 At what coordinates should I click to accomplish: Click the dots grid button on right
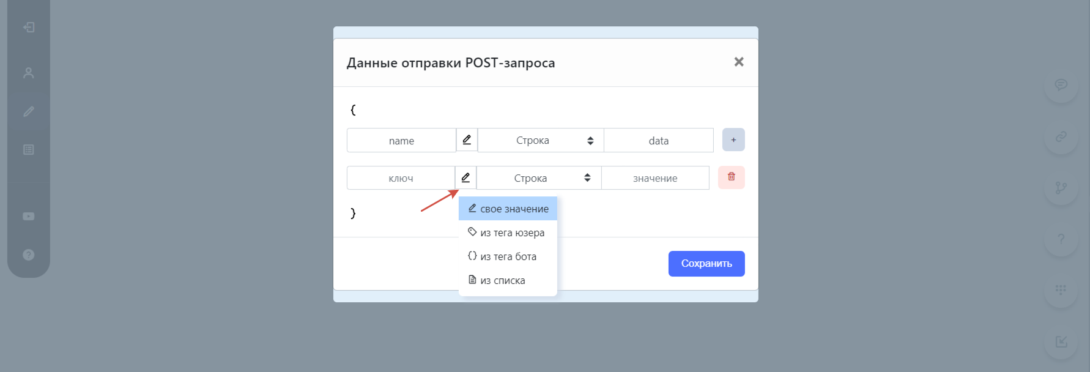point(1061,290)
